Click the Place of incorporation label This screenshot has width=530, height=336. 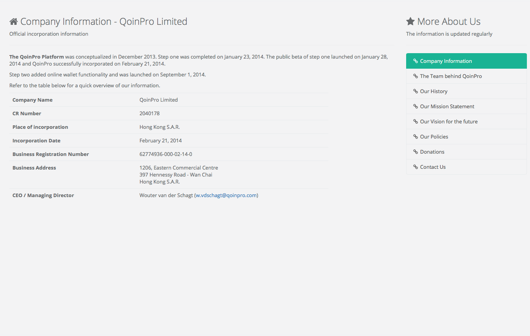click(x=40, y=127)
